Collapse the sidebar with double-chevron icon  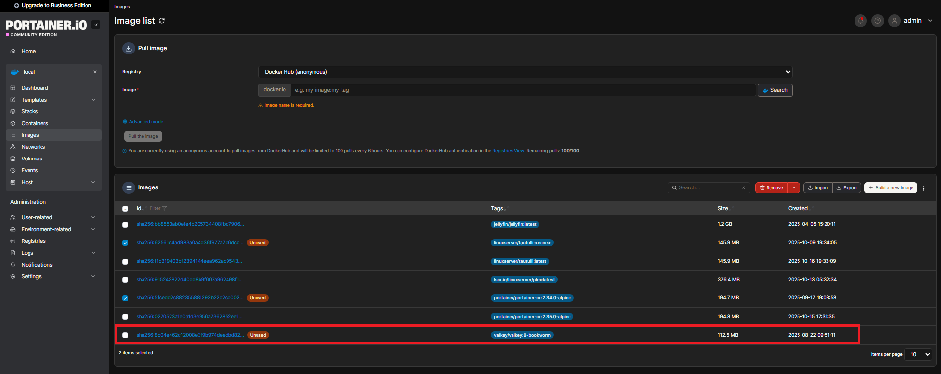click(96, 25)
